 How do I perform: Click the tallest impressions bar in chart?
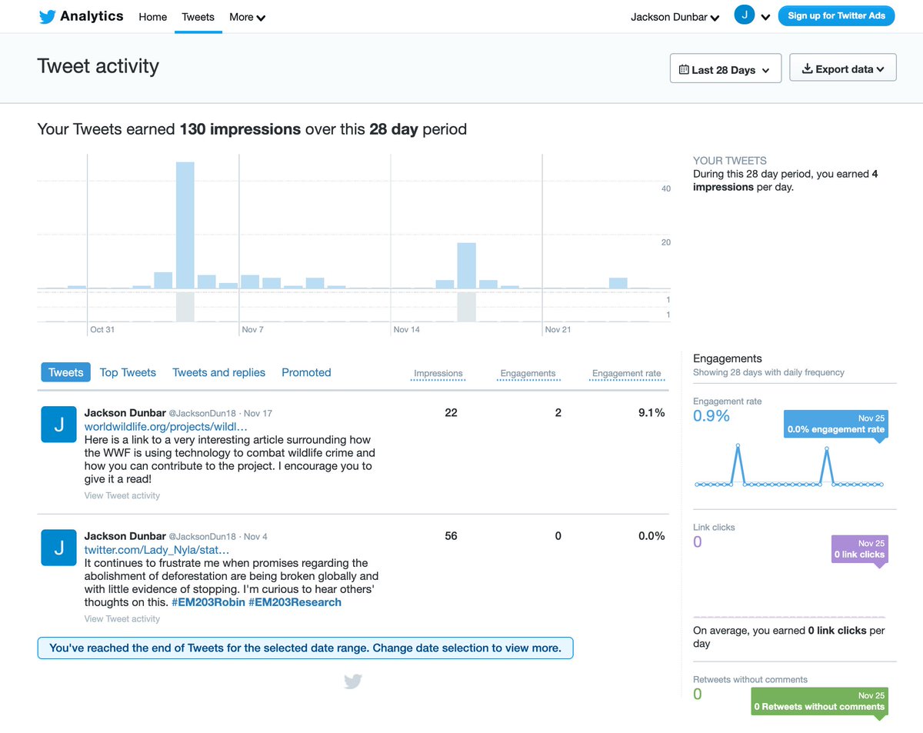185,225
